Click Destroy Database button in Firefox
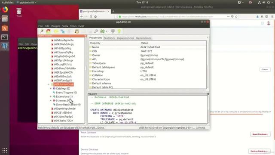 259,151
